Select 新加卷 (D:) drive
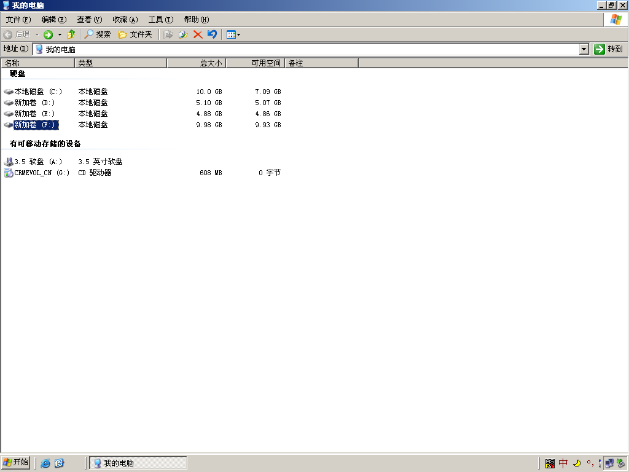 click(34, 103)
